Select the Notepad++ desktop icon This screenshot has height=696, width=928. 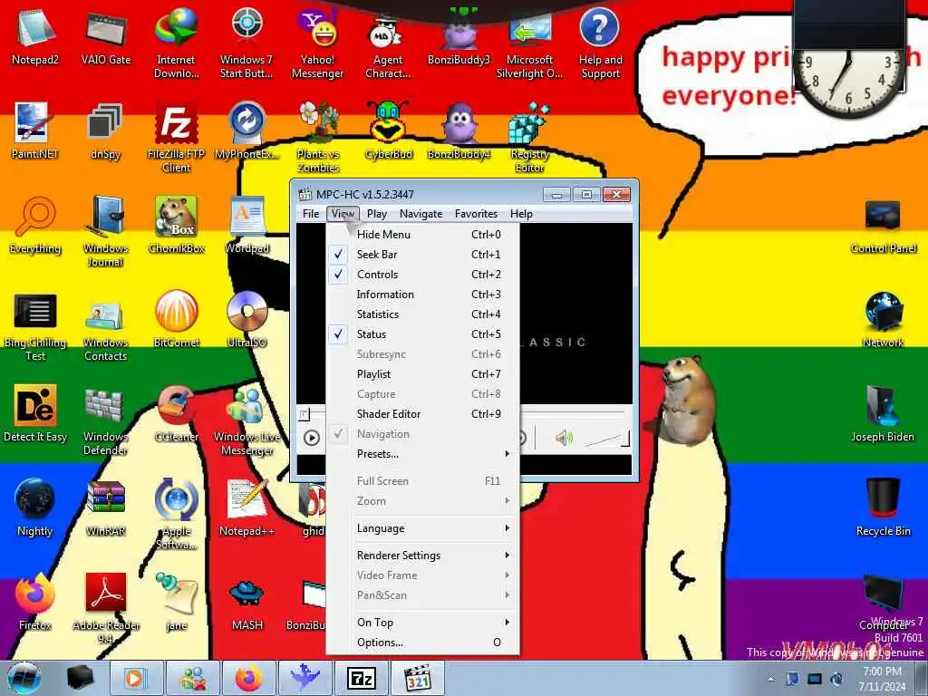(x=246, y=507)
